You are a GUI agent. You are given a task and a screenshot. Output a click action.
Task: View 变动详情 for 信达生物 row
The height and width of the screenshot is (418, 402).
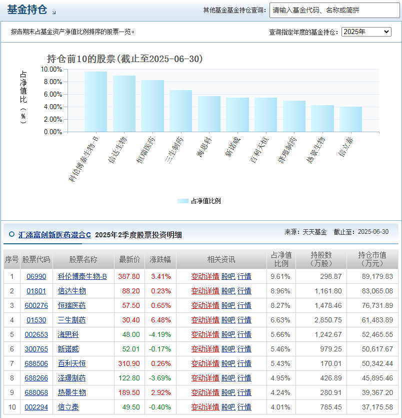pyautogui.click(x=205, y=291)
